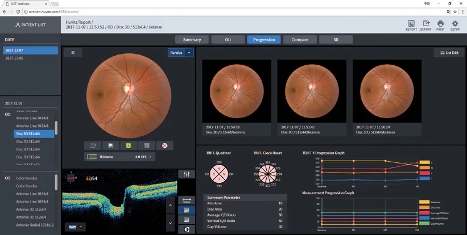Select date 2017-11-07
467x235 pixels.
[x=30, y=50]
